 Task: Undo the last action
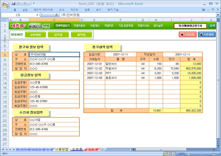point(18,3)
